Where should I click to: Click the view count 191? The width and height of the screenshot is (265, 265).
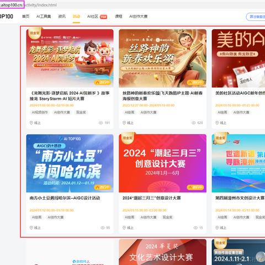pyautogui.click(x=107, y=123)
